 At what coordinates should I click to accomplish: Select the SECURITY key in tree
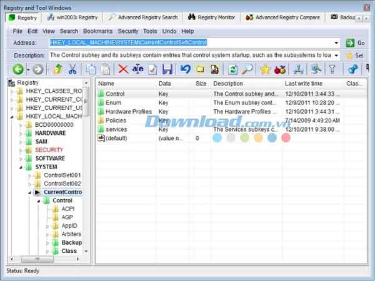[x=49, y=150]
